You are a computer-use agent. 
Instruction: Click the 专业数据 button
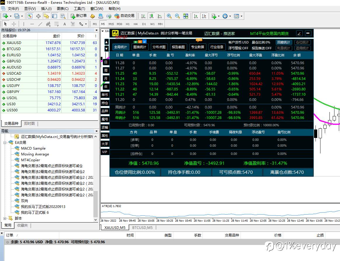(x=198, y=47)
